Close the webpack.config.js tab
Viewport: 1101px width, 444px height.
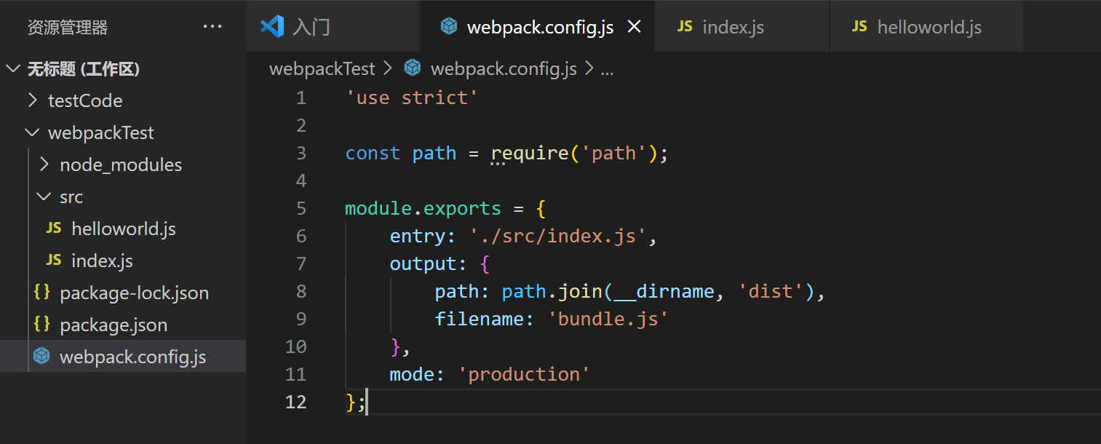coord(635,27)
